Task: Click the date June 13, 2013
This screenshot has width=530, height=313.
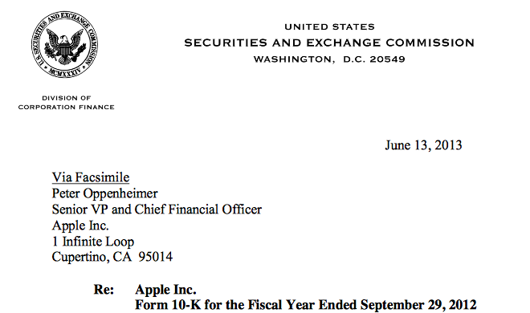Action: pyautogui.click(x=423, y=145)
